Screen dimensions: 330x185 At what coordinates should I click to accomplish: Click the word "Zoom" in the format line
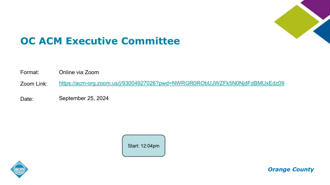[92, 72]
